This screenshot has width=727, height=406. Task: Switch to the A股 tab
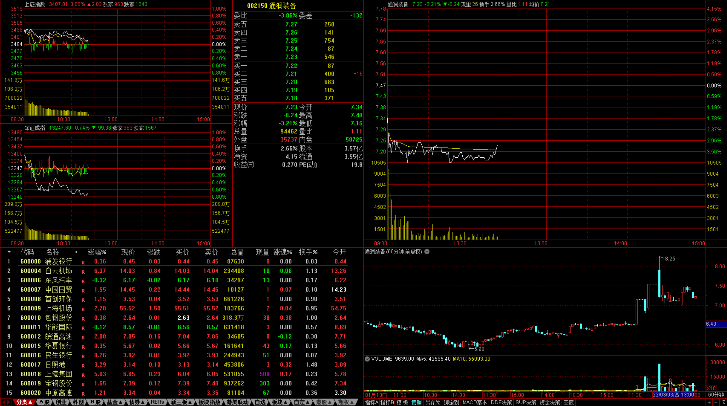pyautogui.click(x=44, y=402)
